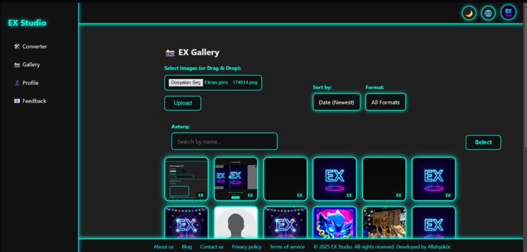The width and height of the screenshot is (527, 252).
Task: Click the camera icon next to EX Gallery
Action: pyautogui.click(x=170, y=53)
